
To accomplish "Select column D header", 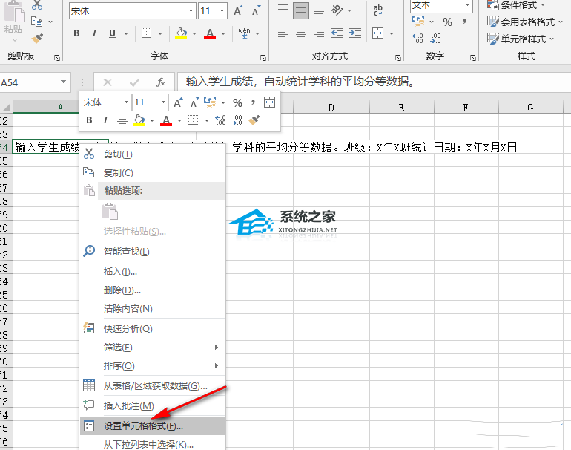I will tap(331, 108).
